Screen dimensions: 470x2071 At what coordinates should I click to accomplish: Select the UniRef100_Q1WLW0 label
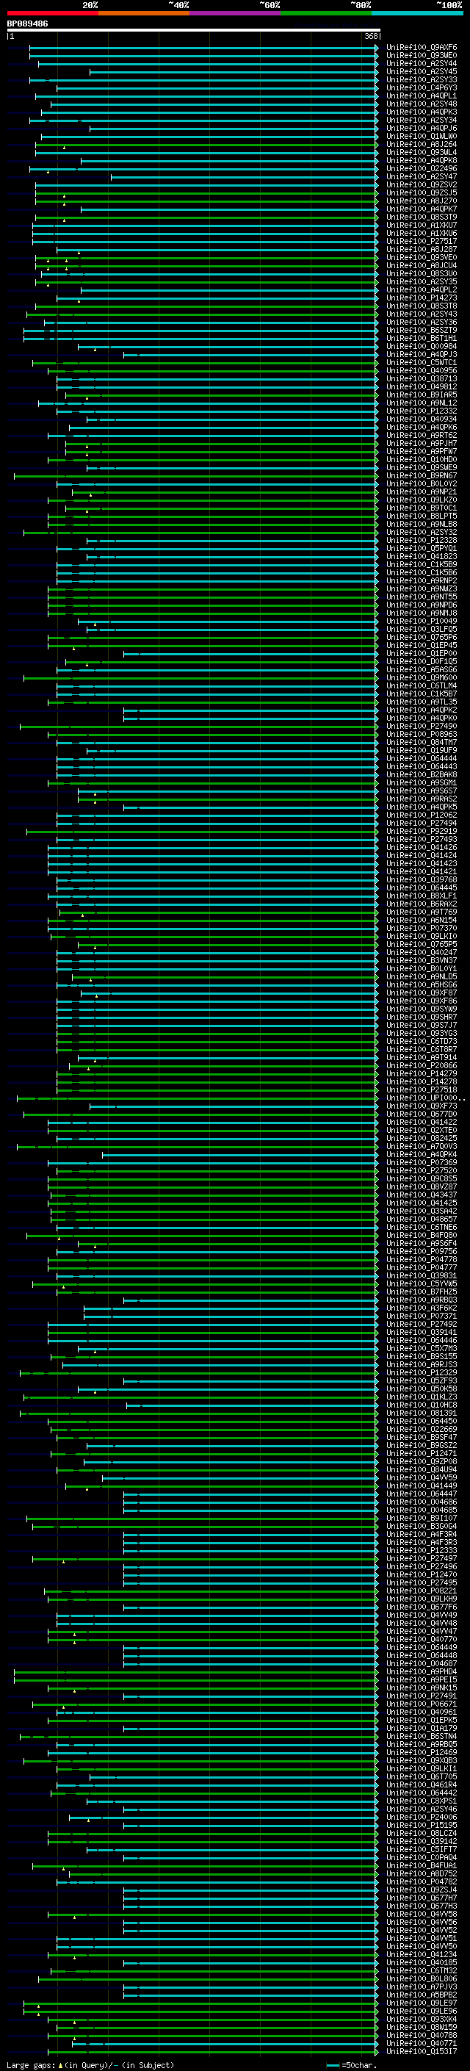pos(422,136)
